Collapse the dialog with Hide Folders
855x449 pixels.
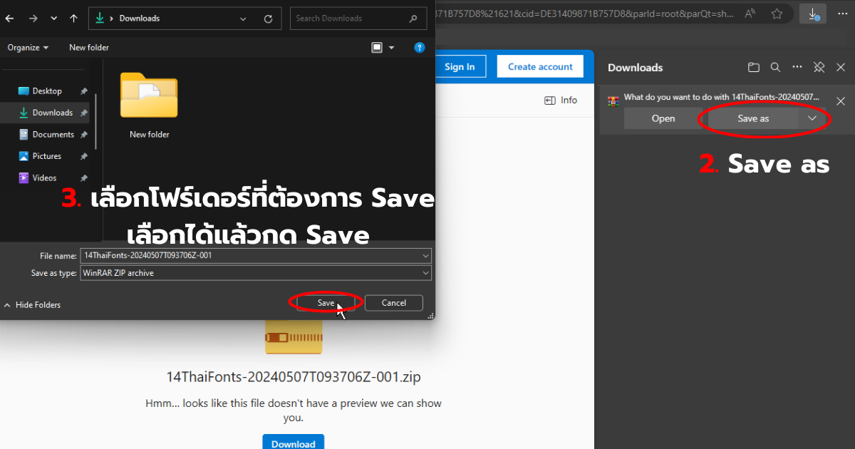coord(32,305)
